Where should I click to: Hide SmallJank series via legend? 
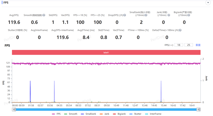click(88, 114)
